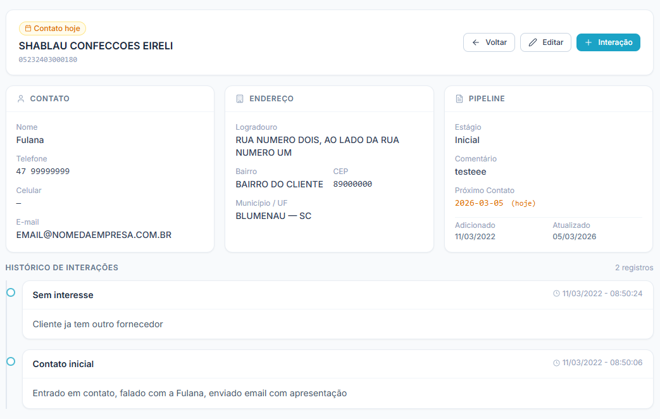Click the person icon beside CONTATO
660x419 pixels.
coord(20,98)
